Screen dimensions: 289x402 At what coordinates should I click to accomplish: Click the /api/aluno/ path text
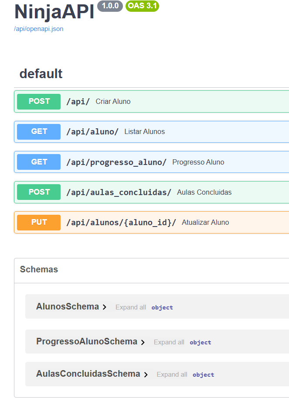[92, 132]
